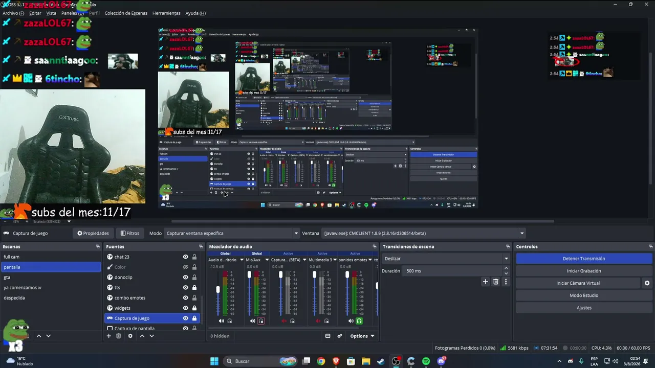
Task: Enable Modo Estudio
Action: click(584, 295)
